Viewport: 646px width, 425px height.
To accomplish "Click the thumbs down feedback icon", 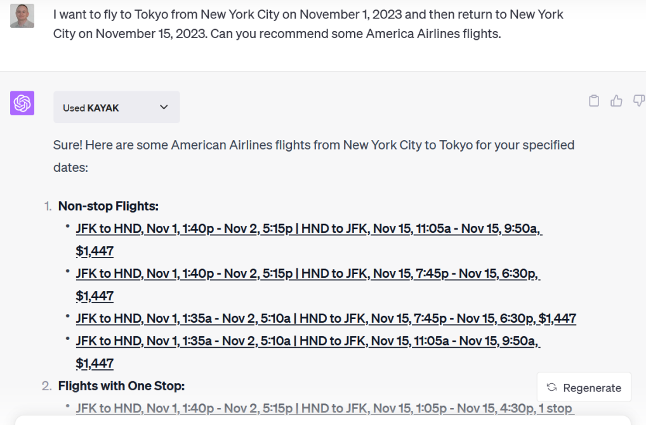I will [x=638, y=101].
